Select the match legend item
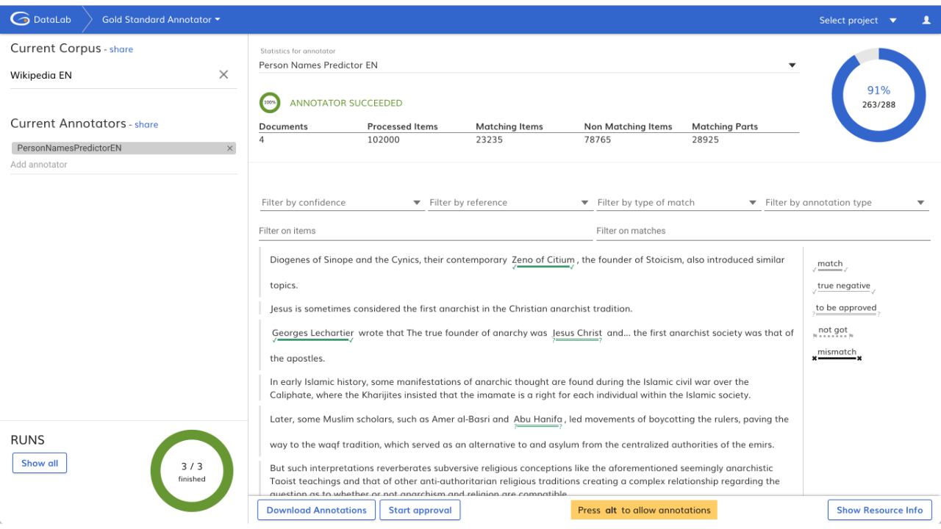The image size is (941, 529). (x=830, y=264)
